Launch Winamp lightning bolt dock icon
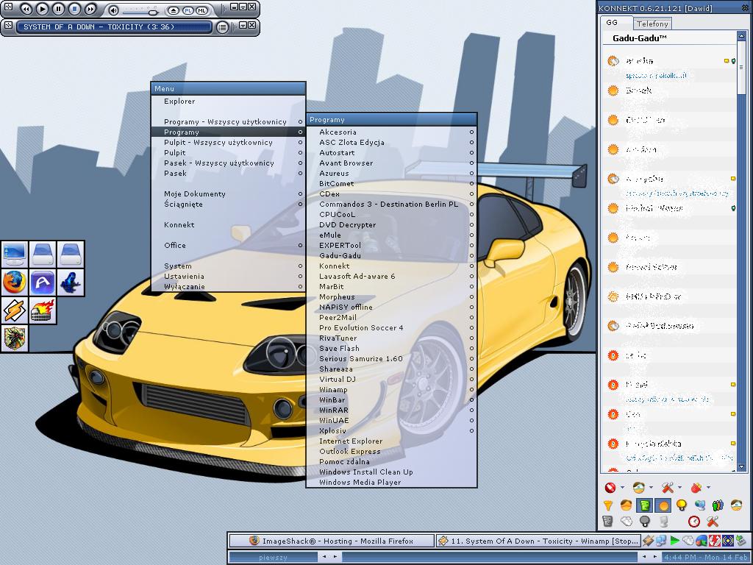 (15, 310)
